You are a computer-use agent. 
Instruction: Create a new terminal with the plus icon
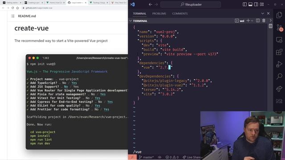tap(248, 21)
